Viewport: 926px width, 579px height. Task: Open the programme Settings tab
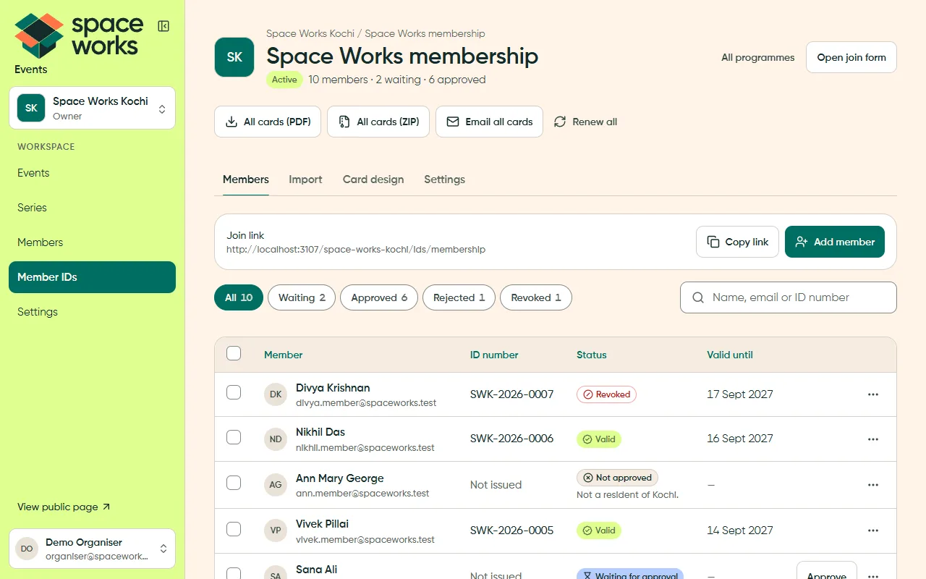click(x=444, y=179)
